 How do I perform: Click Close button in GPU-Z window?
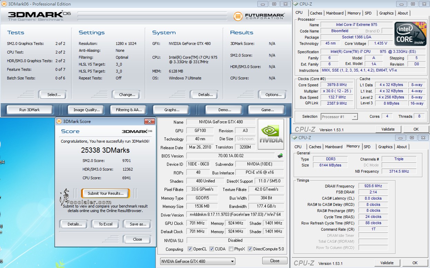(275, 261)
